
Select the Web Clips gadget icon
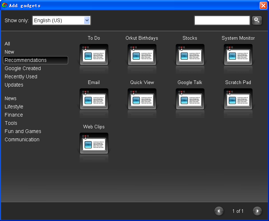click(94, 143)
